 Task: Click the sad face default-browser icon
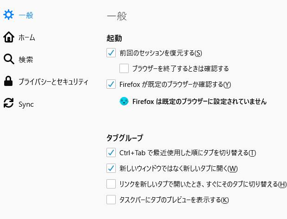(124, 101)
